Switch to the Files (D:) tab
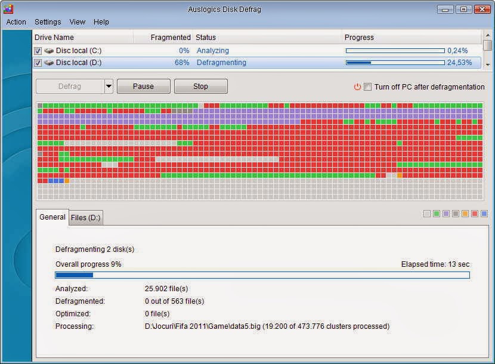The height and width of the screenshot is (364, 495). [x=85, y=218]
